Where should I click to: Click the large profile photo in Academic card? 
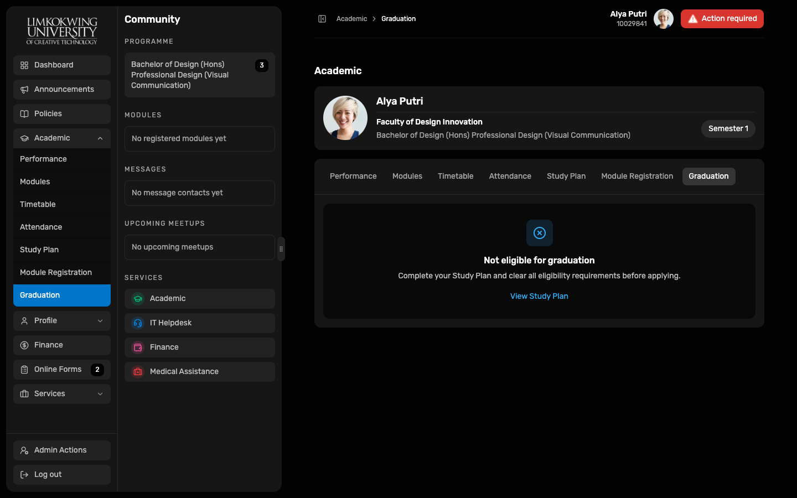pyautogui.click(x=345, y=118)
